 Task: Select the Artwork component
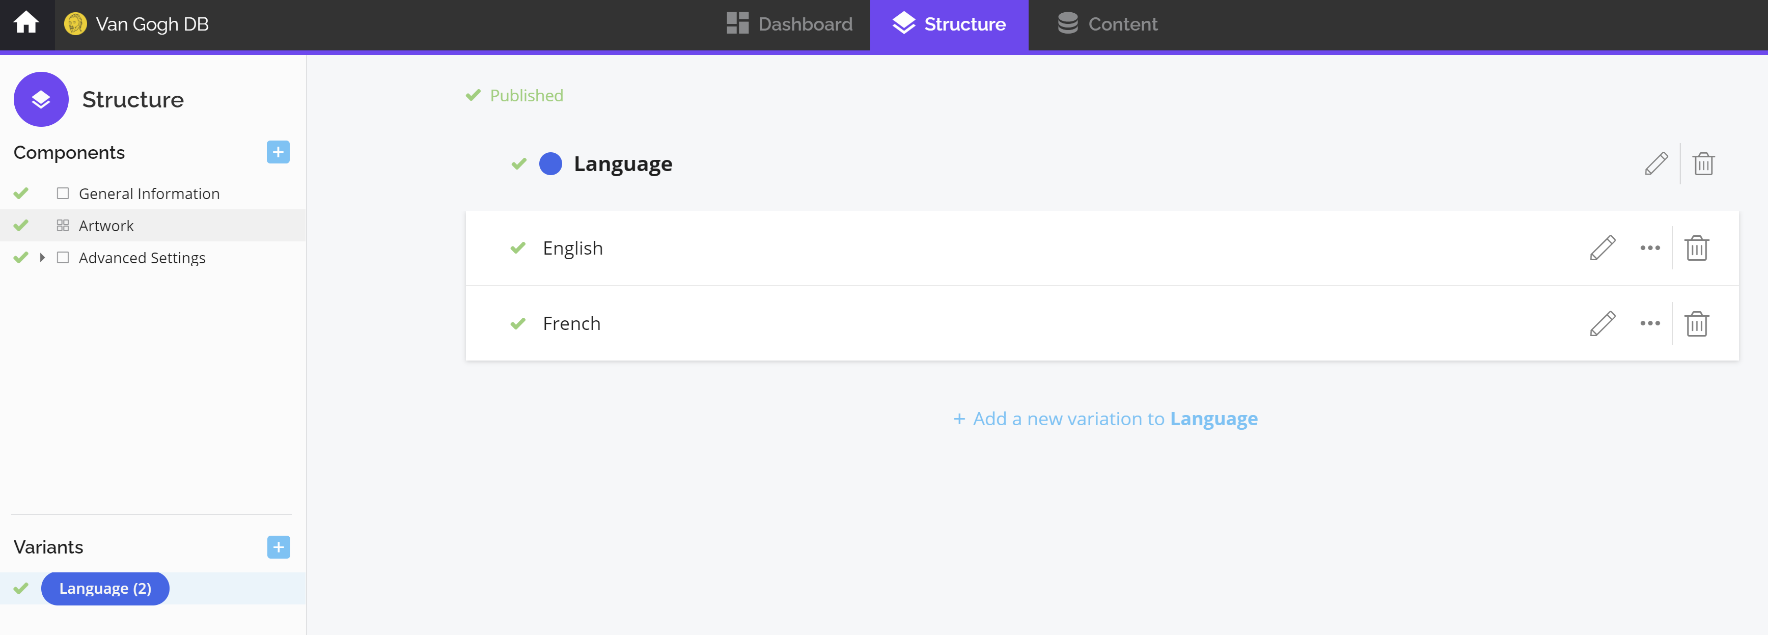(106, 226)
